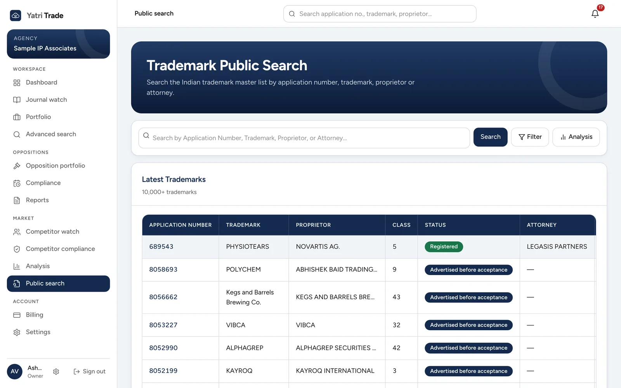
Task: Focus the top global search field
Action: pos(380,14)
